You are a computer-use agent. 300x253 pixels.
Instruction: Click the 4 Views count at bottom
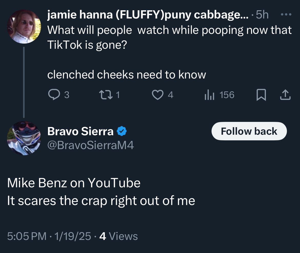(x=118, y=236)
